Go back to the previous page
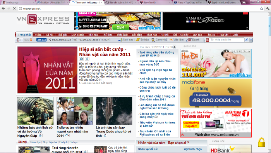Image resolution: width=271 pixels, height=153 pixels. pyautogui.click(x=3, y=8)
